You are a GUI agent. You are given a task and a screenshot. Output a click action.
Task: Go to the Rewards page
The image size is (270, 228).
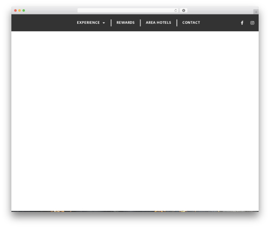tap(125, 23)
